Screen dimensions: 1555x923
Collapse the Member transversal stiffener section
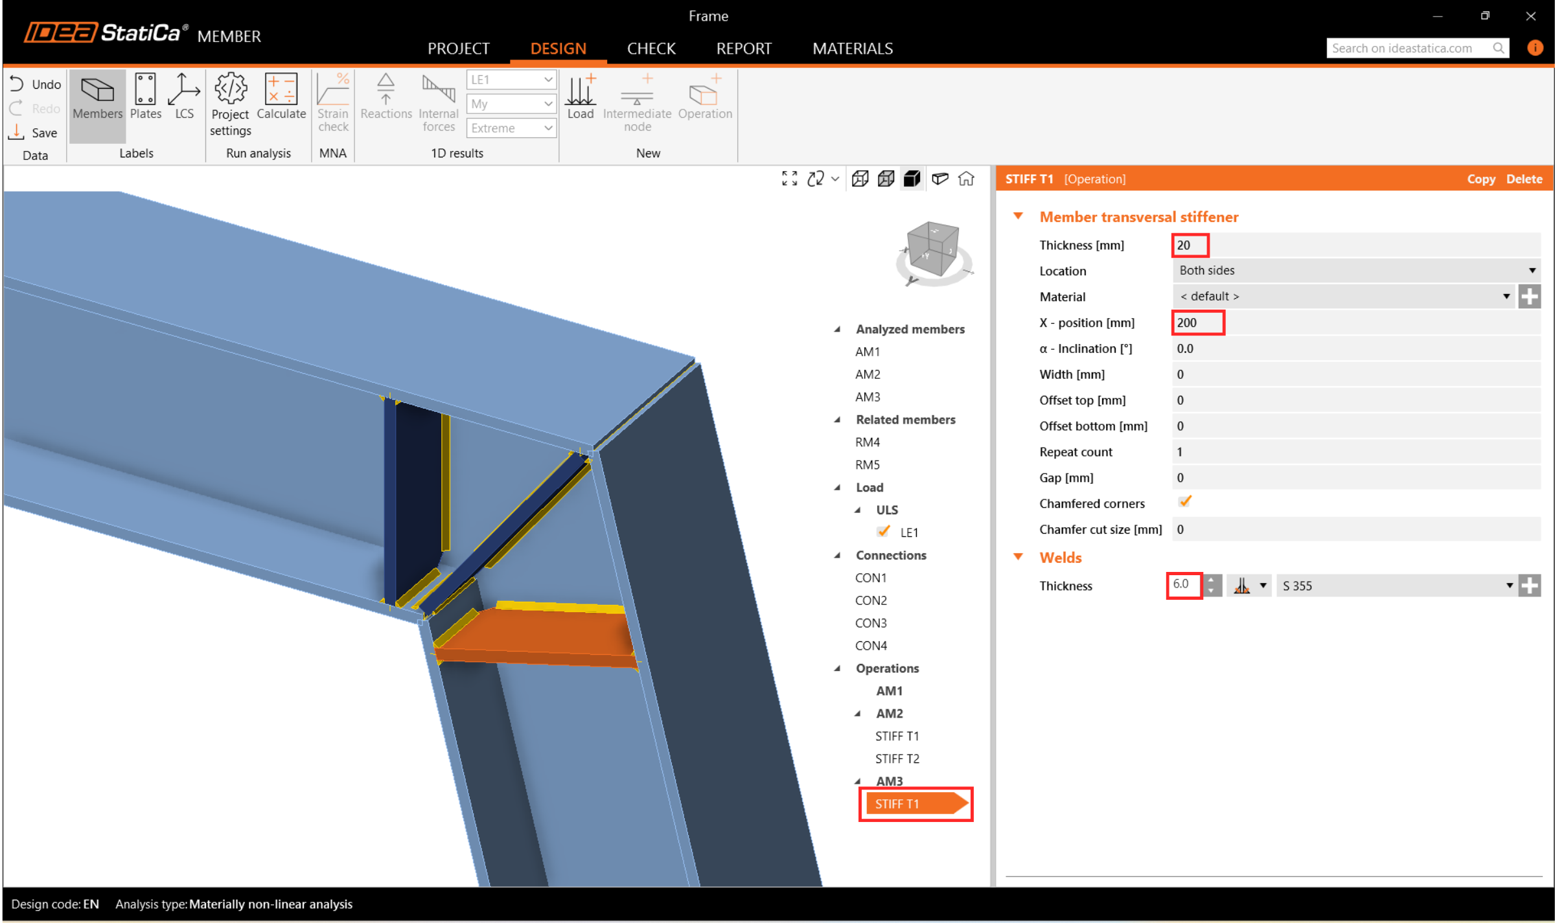[x=1019, y=216]
